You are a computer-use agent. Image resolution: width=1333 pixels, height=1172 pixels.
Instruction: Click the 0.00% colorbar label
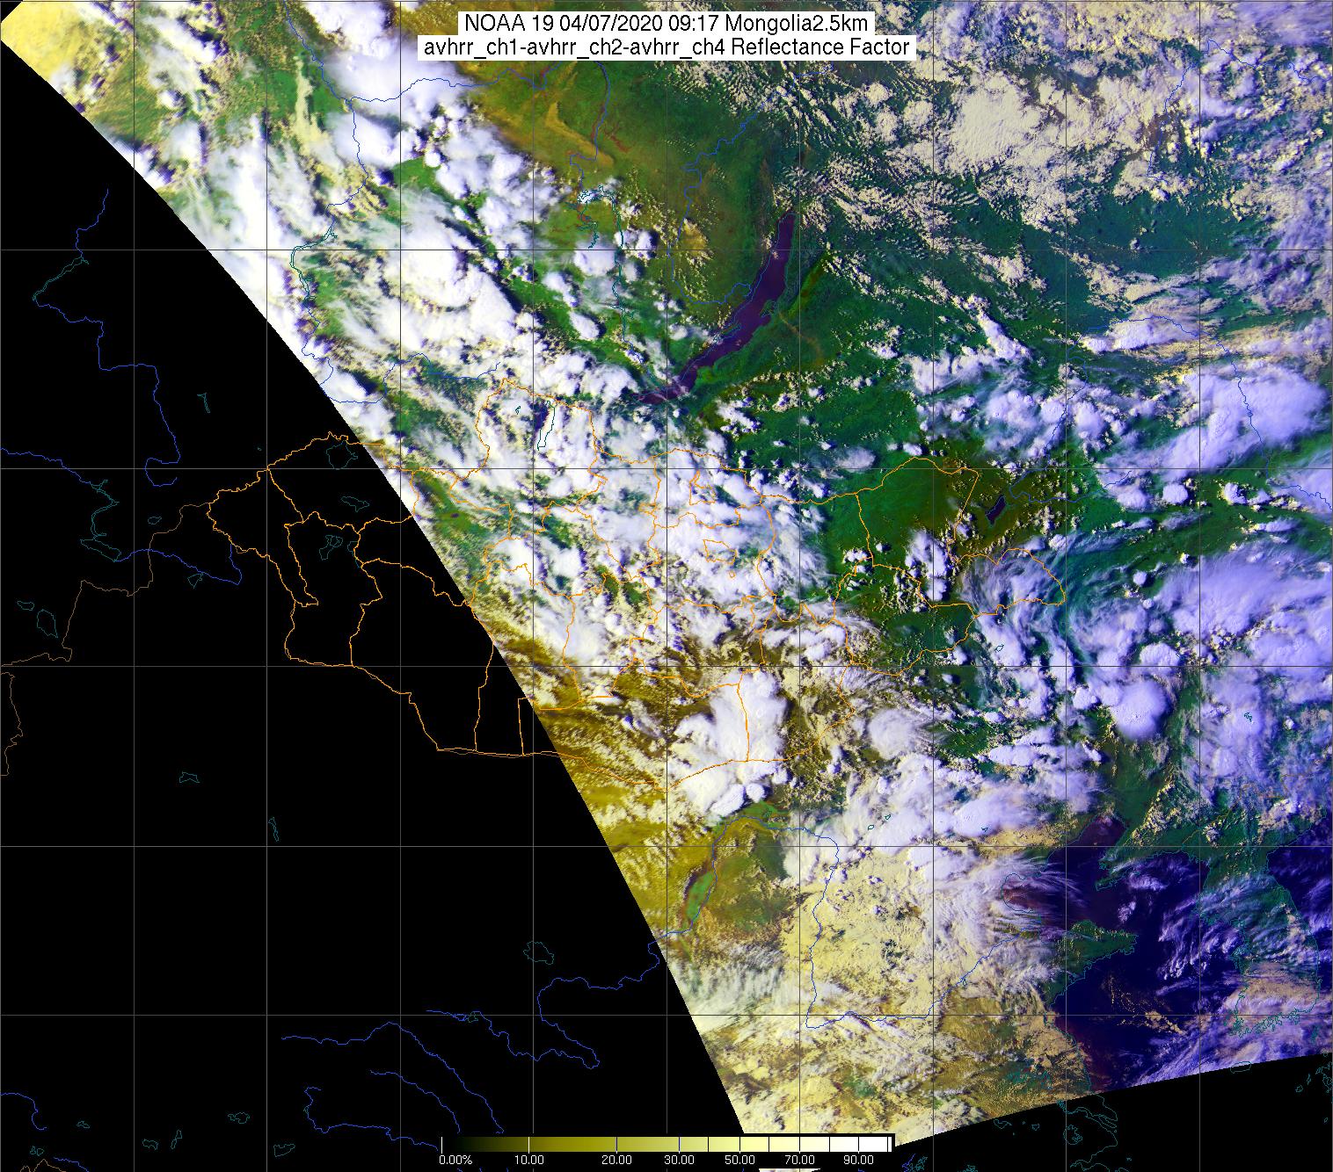[455, 1161]
